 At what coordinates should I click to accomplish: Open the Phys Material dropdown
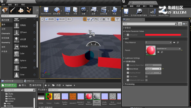coord(158,43)
